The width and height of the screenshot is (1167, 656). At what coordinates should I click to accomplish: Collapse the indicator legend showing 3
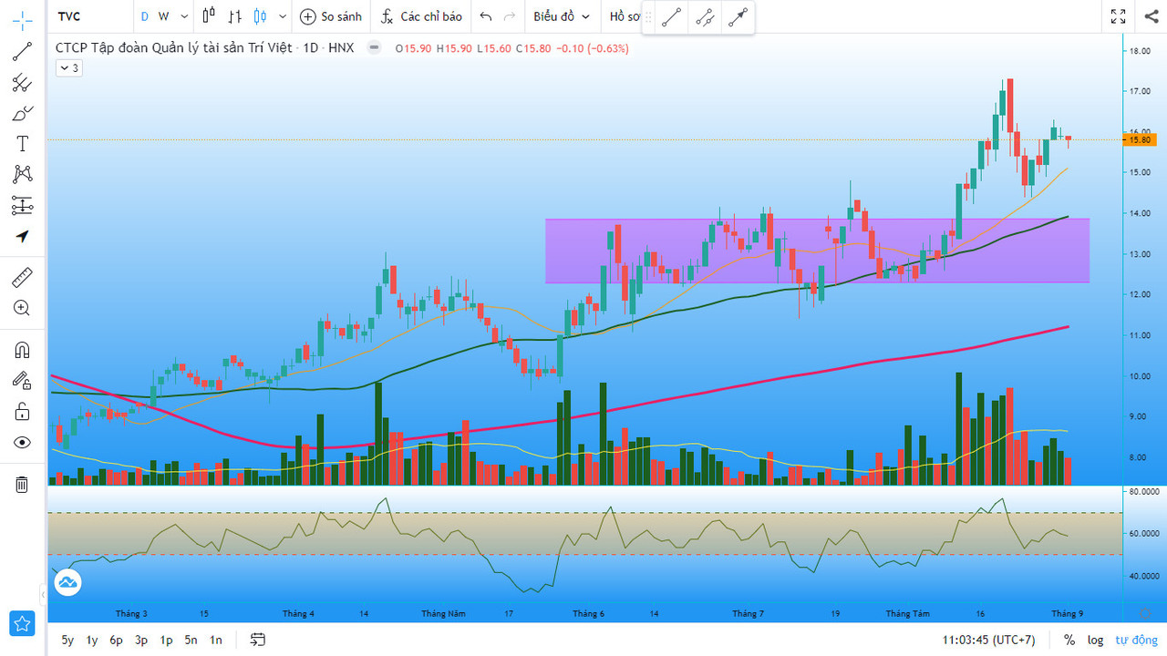pos(69,67)
